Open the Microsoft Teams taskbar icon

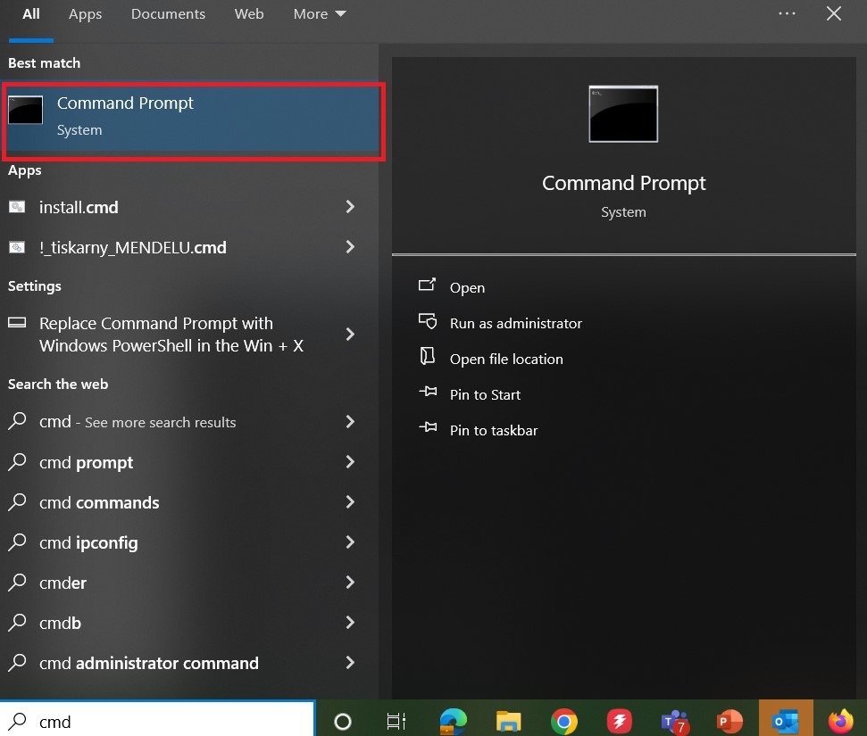[673, 721]
